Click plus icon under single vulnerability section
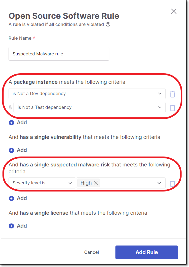Image resolution: width=189 pixels, height=267 pixels. (x=11, y=150)
